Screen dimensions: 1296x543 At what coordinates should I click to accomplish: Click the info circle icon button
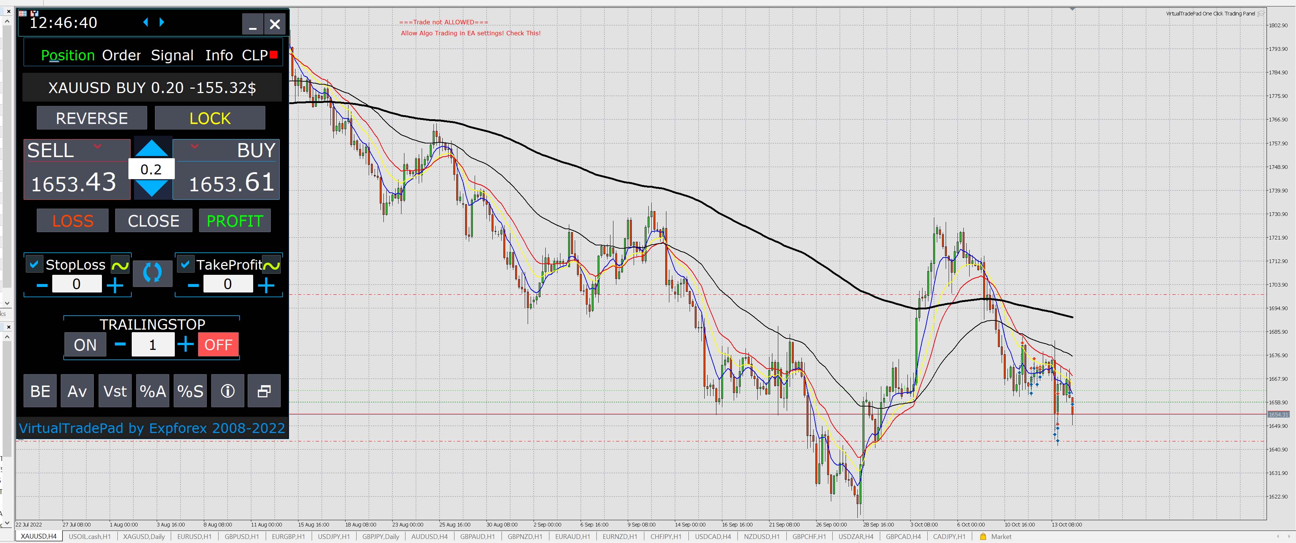[227, 391]
